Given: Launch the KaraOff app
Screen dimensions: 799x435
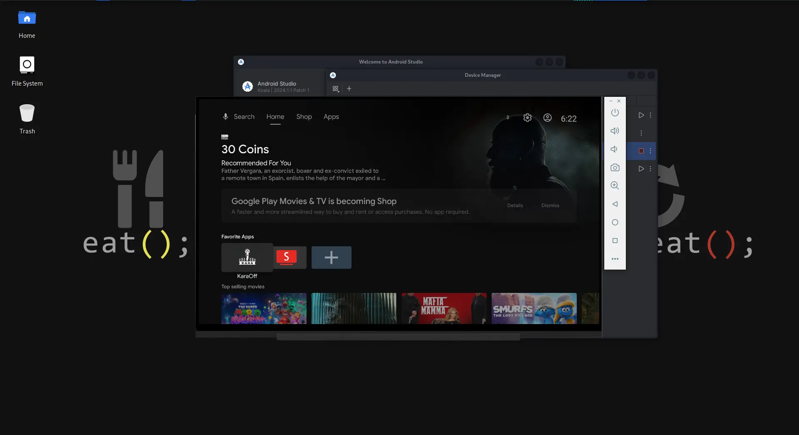Looking at the screenshot, I should (x=247, y=258).
